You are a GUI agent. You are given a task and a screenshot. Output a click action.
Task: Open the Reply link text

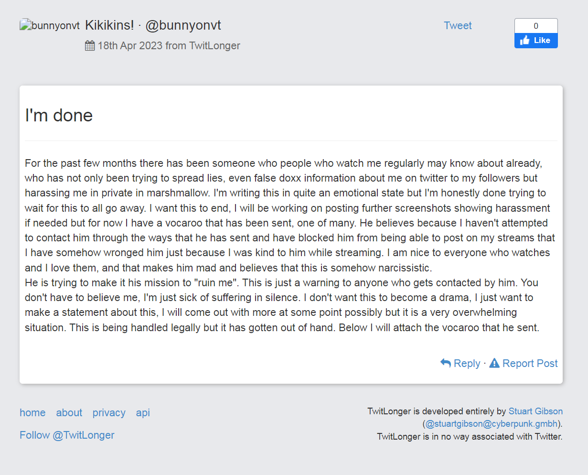(467, 363)
